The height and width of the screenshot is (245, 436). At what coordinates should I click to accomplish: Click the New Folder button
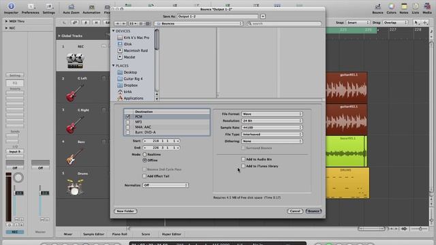[125, 211]
